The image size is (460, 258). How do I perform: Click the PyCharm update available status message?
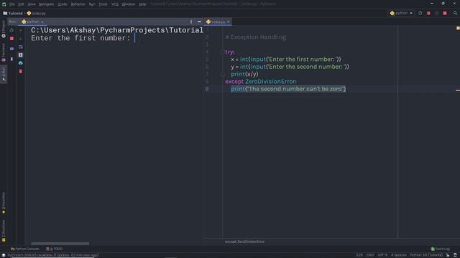pos(53,255)
